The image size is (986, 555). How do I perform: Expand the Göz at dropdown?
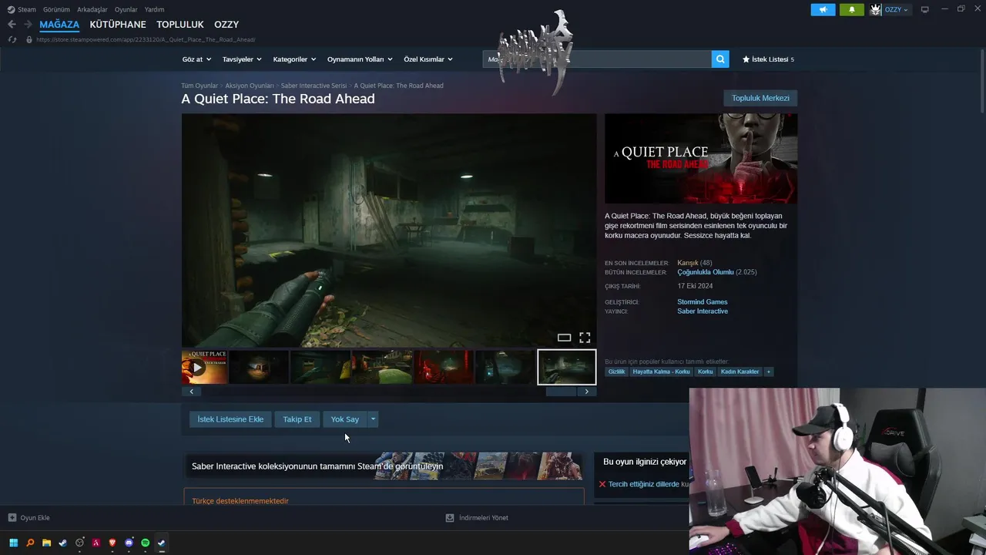point(196,59)
